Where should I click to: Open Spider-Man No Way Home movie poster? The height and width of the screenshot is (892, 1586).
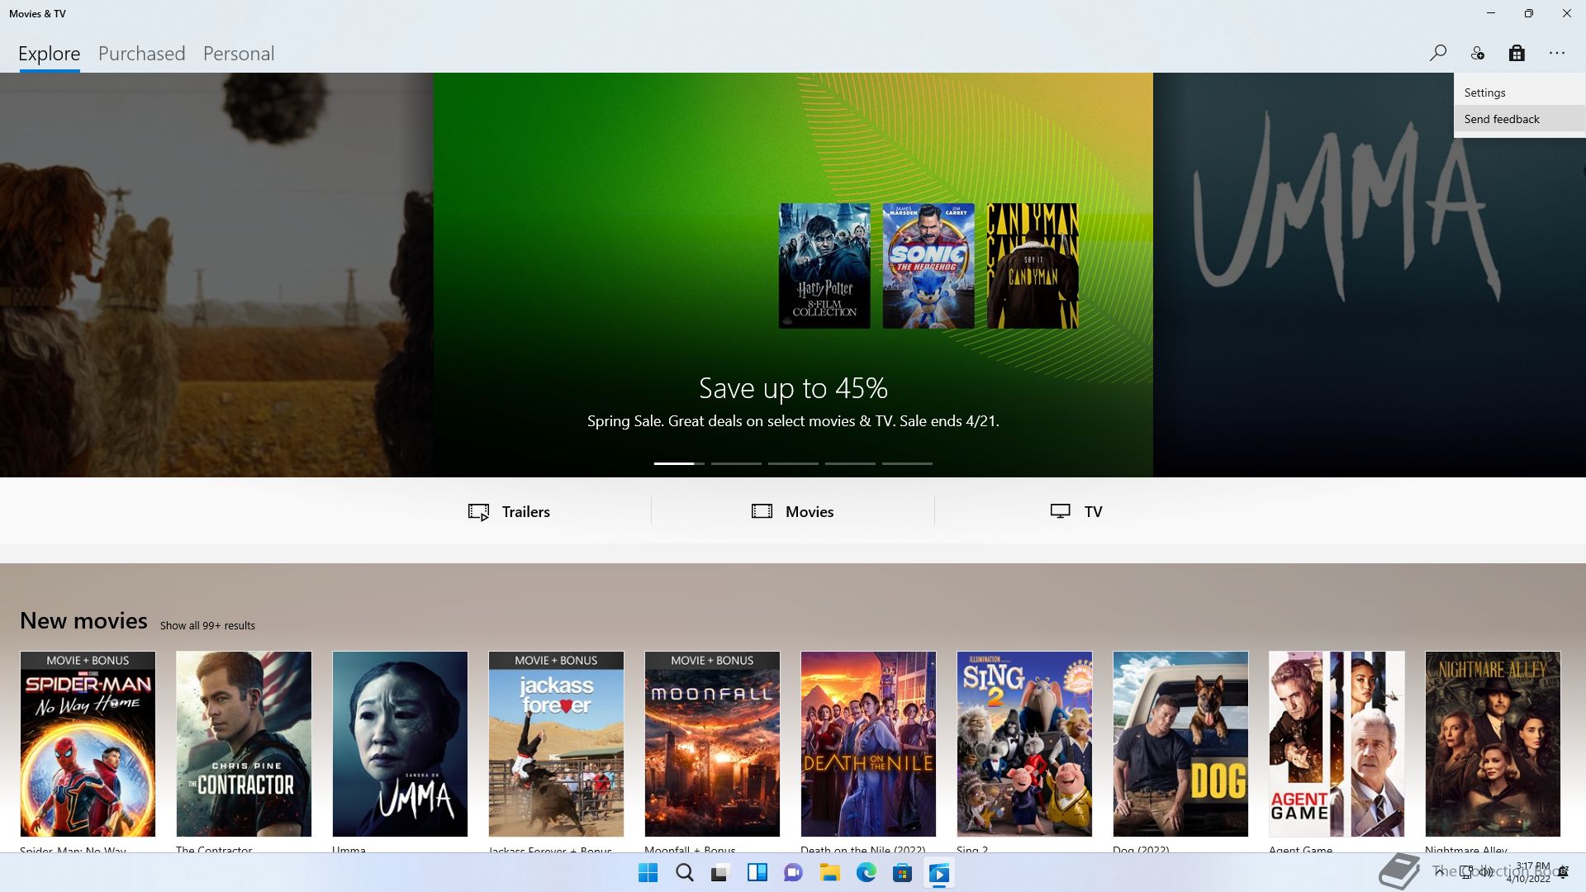(x=88, y=744)
